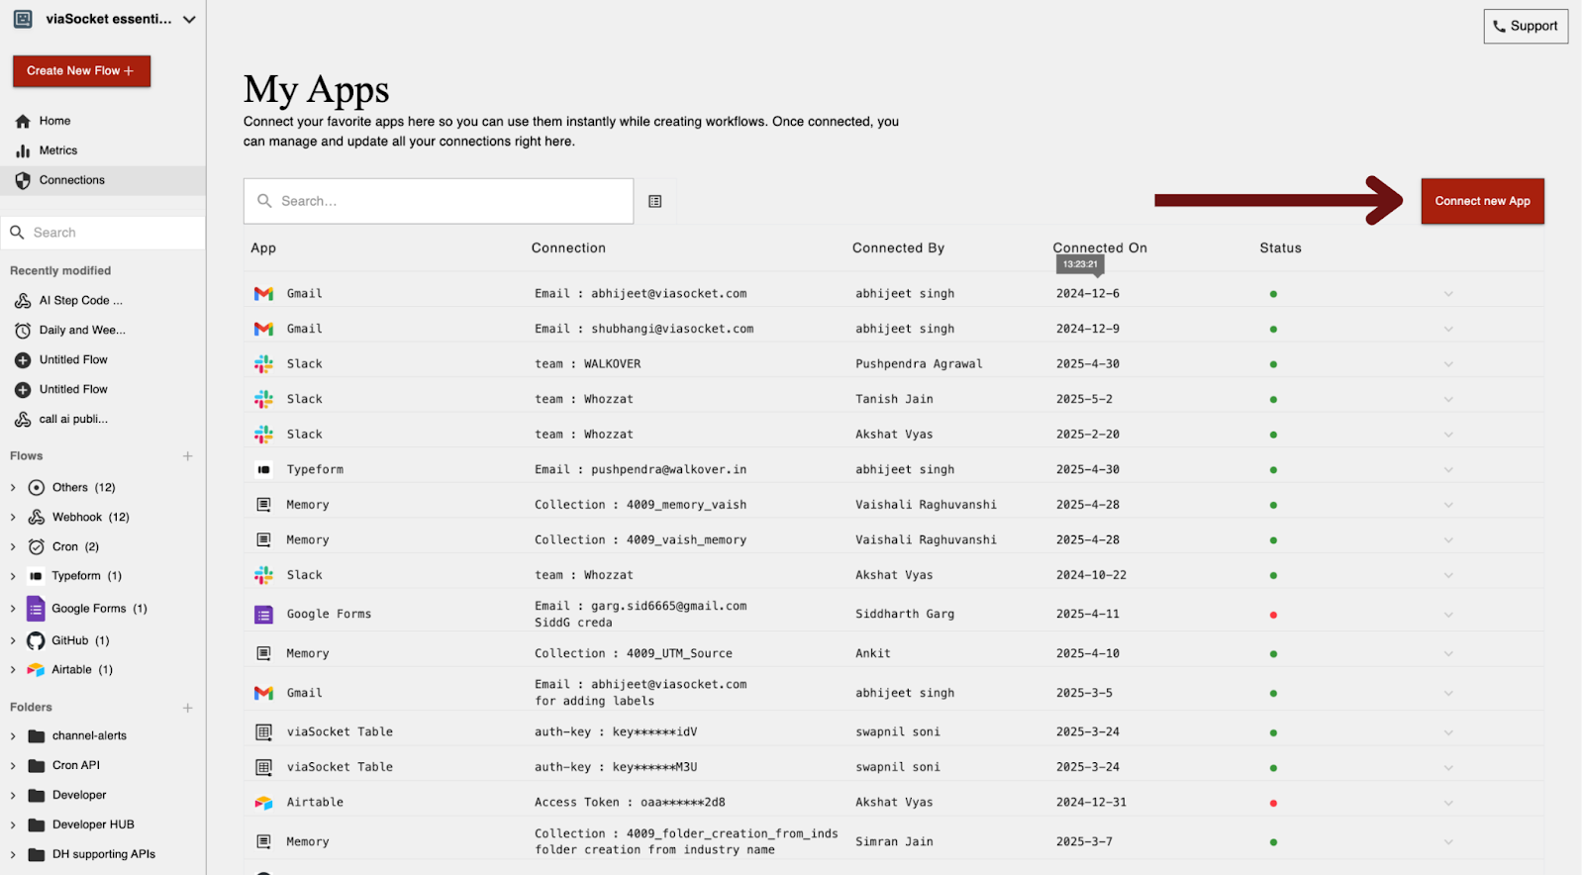Click 'auth-key : key******M3U' connection text
Viewport: 1584px width, 875px height.
(x=616, y=767)
